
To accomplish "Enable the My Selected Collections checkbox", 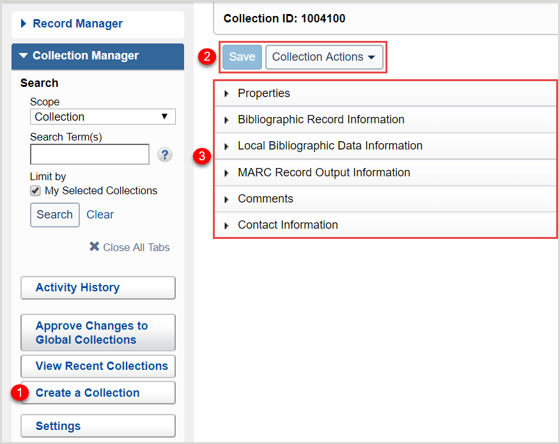I will click(35, 190).
